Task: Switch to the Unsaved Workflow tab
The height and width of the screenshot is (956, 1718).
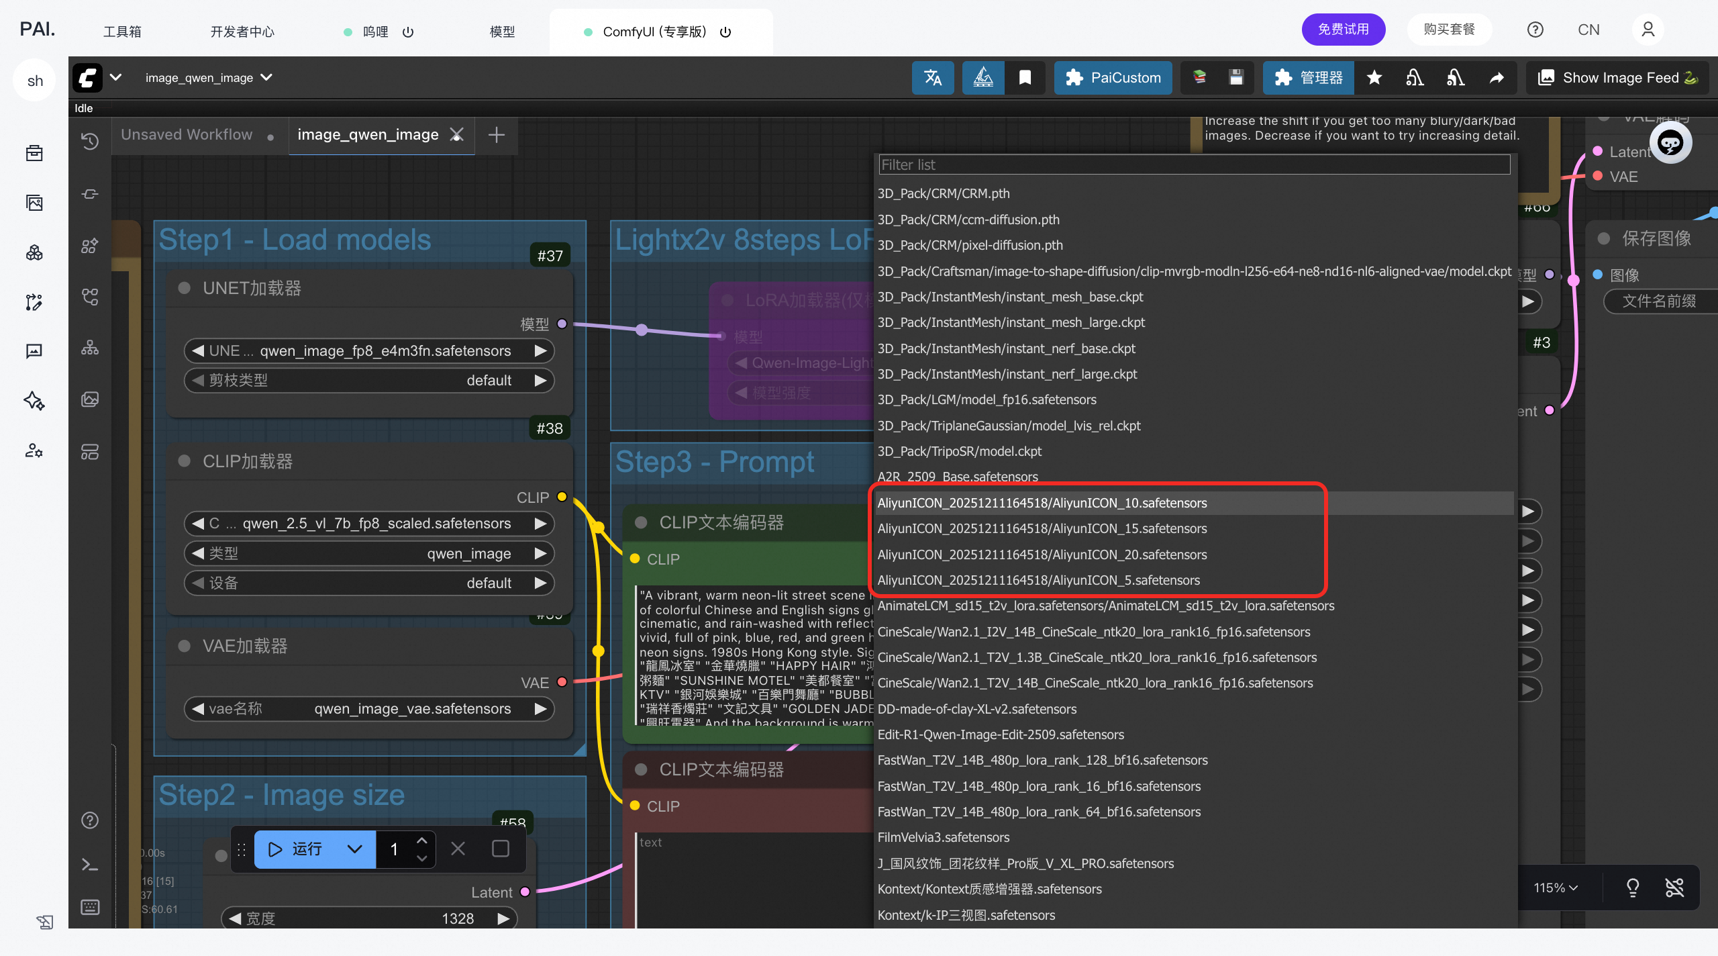Action: click(x=187, y=135)
